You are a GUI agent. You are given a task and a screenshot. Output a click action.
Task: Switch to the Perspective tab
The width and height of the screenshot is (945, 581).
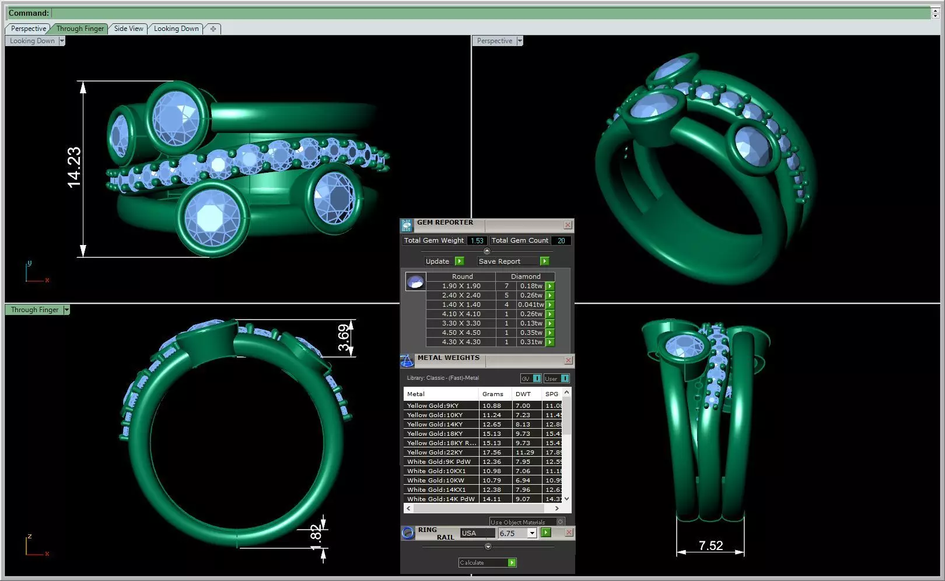tap(28, 29)
